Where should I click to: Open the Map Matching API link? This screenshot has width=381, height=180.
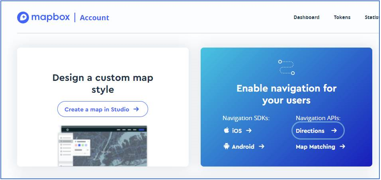coord(320,147)
